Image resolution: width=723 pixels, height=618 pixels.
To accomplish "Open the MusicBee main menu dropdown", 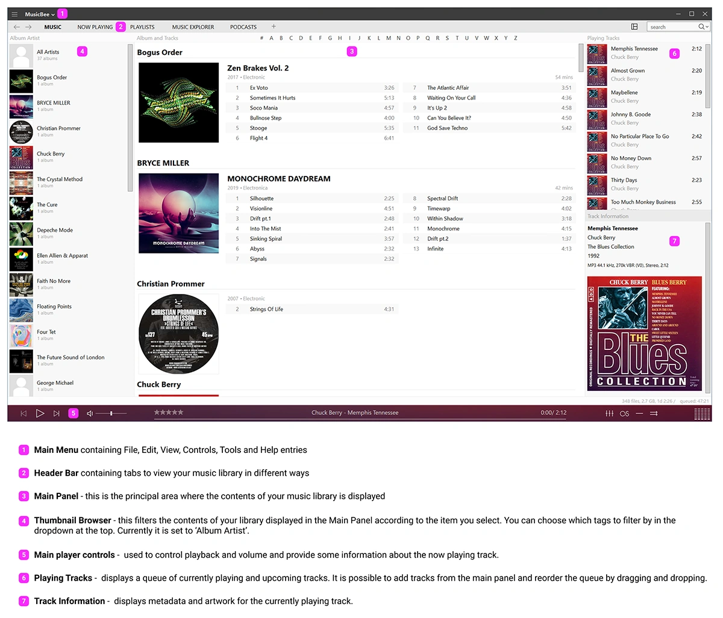I will [40, 14].
